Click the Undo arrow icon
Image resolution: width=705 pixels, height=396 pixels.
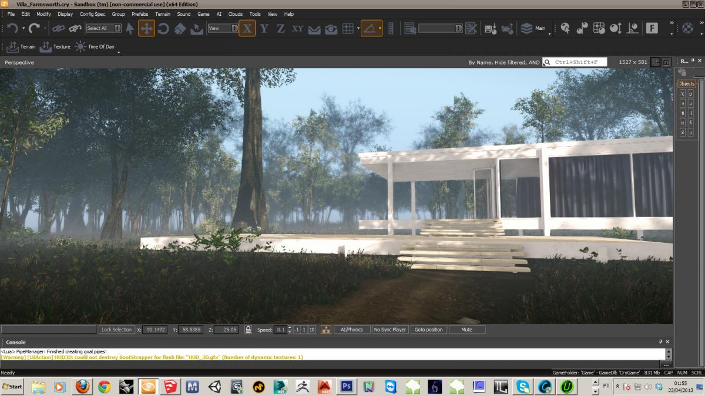tap(11, 28)
